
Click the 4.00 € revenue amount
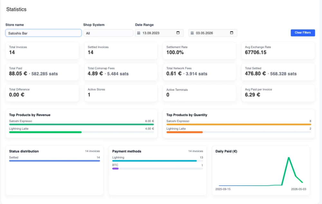click(x=149, y=129)
